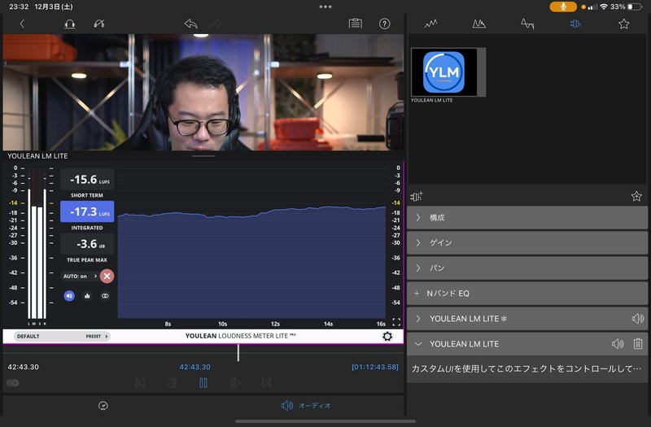The image size is (651, 427).
Task: Select the カスタムUI description text
Action: pos(526,368)
